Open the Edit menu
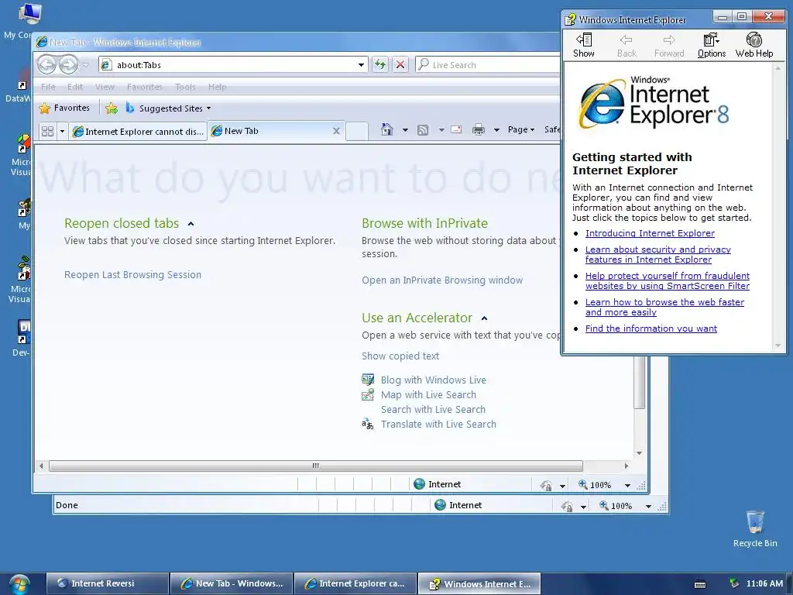 [75, 87]
